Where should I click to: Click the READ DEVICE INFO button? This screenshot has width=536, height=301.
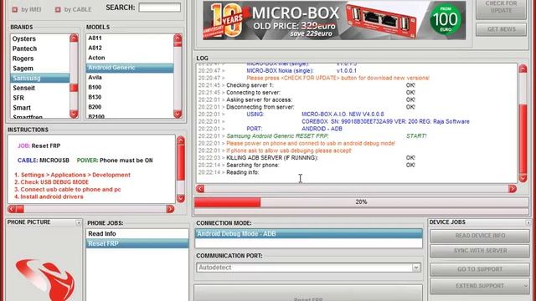(480, 236)
